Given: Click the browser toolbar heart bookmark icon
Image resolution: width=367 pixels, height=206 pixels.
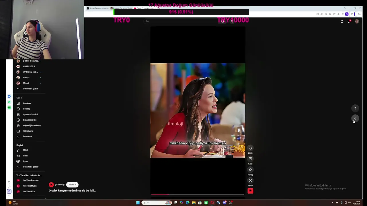Looking at the screenshot, I should [x=334, y=14].
